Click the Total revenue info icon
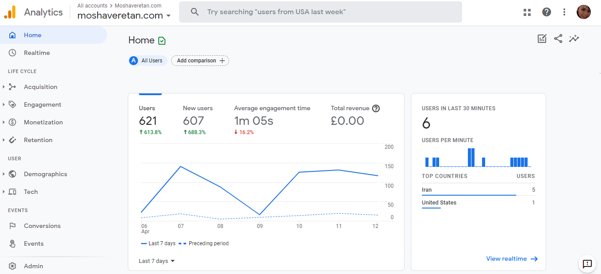Image resolution: width=601 pixels, height=274 pixels. coord(376,108)
